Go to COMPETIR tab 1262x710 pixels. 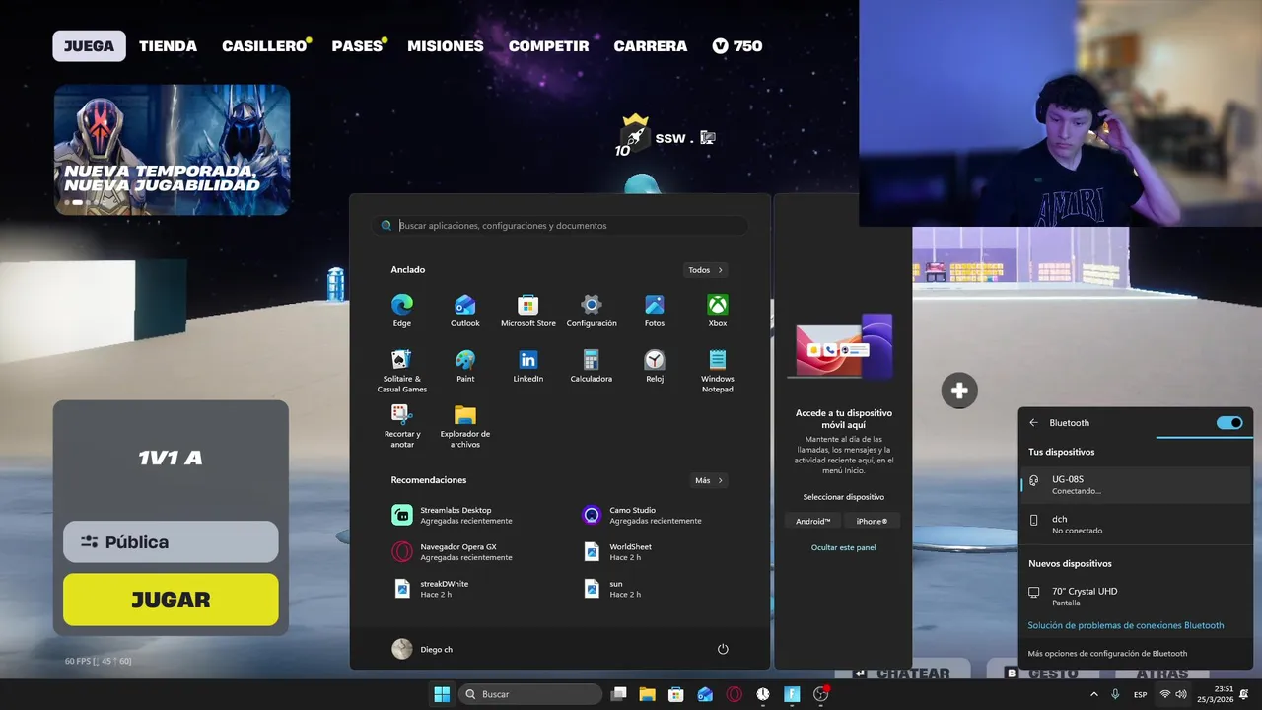548,46
